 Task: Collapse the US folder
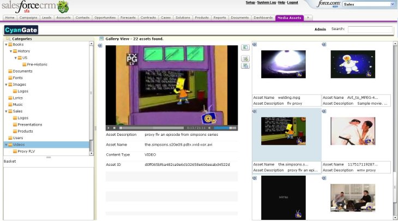tap(16, 58)
